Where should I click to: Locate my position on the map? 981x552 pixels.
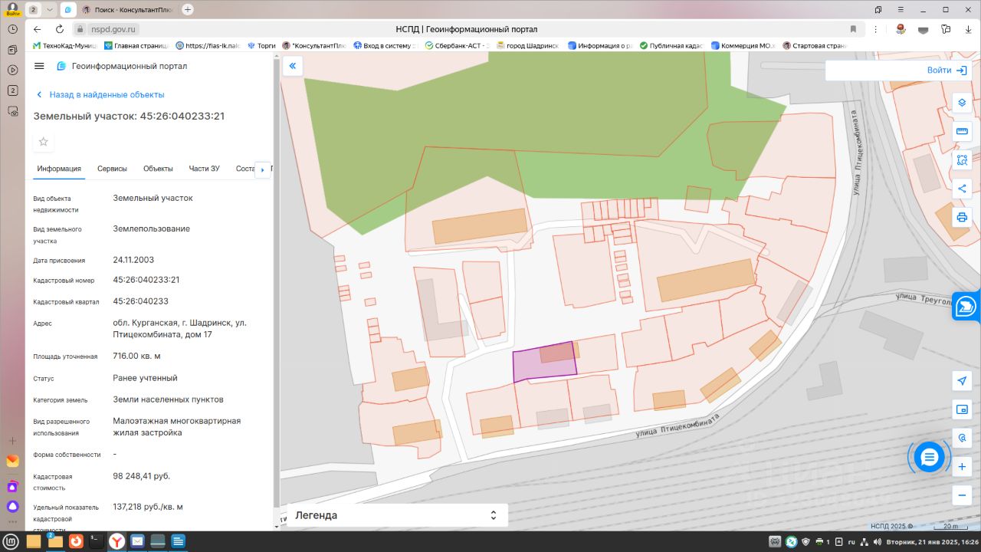962,381
